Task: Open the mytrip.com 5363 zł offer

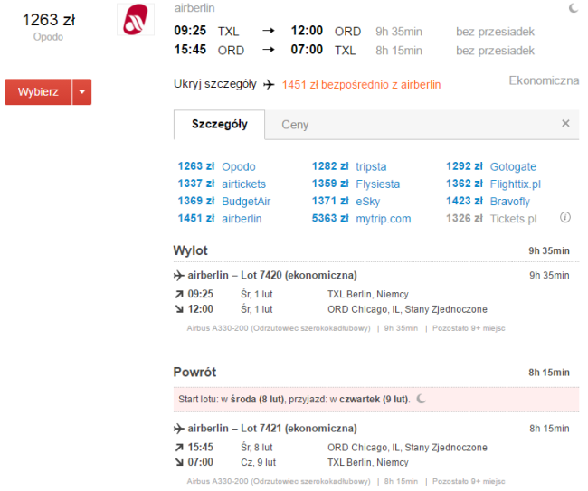Action: 362,218
